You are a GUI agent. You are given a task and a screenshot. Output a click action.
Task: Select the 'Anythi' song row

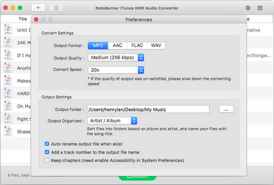16,68
